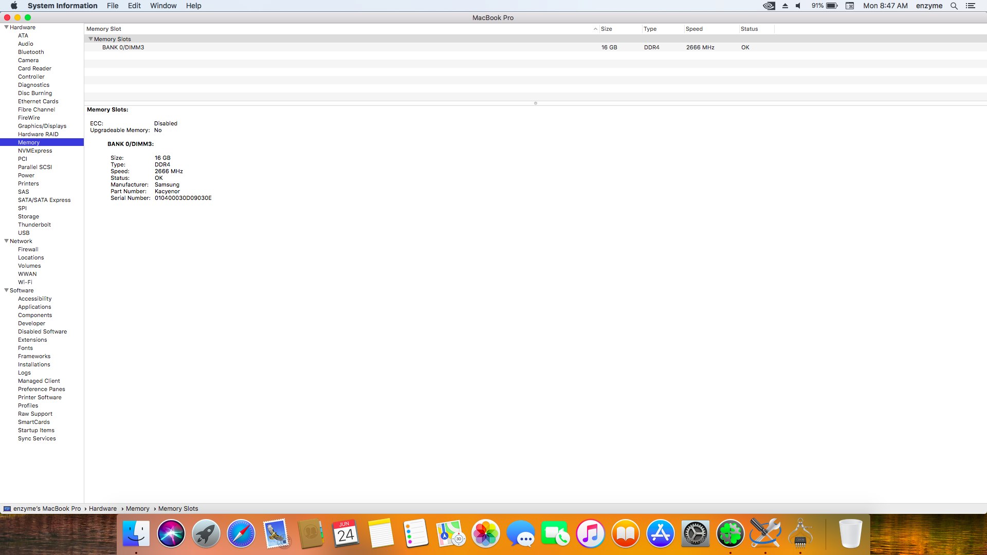The height and width of the screenshot is (555, 987).
Task: Collapse the Software section triangle
Action: point(6,290)
